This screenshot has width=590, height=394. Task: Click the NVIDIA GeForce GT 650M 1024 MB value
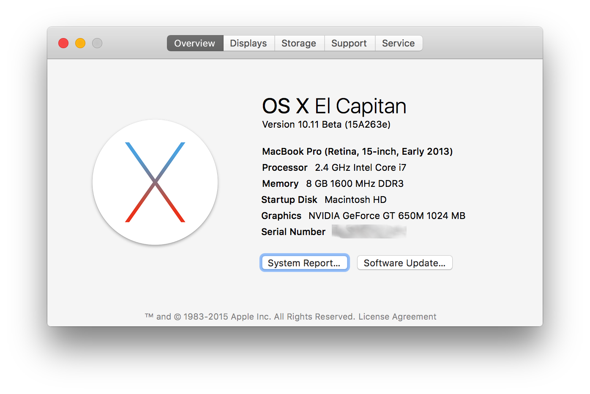[x=387, y=216]
